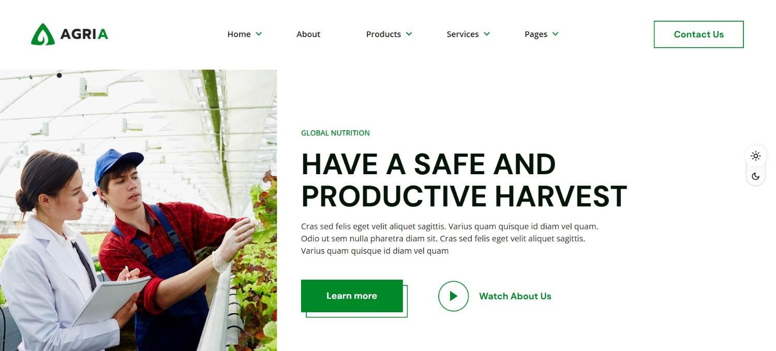Play the Watch About Us video circle
The image size is (776, 351).
(453, 296)
